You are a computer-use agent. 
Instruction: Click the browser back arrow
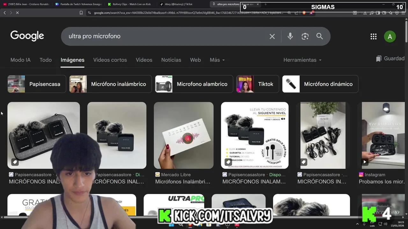coord(4,13)
